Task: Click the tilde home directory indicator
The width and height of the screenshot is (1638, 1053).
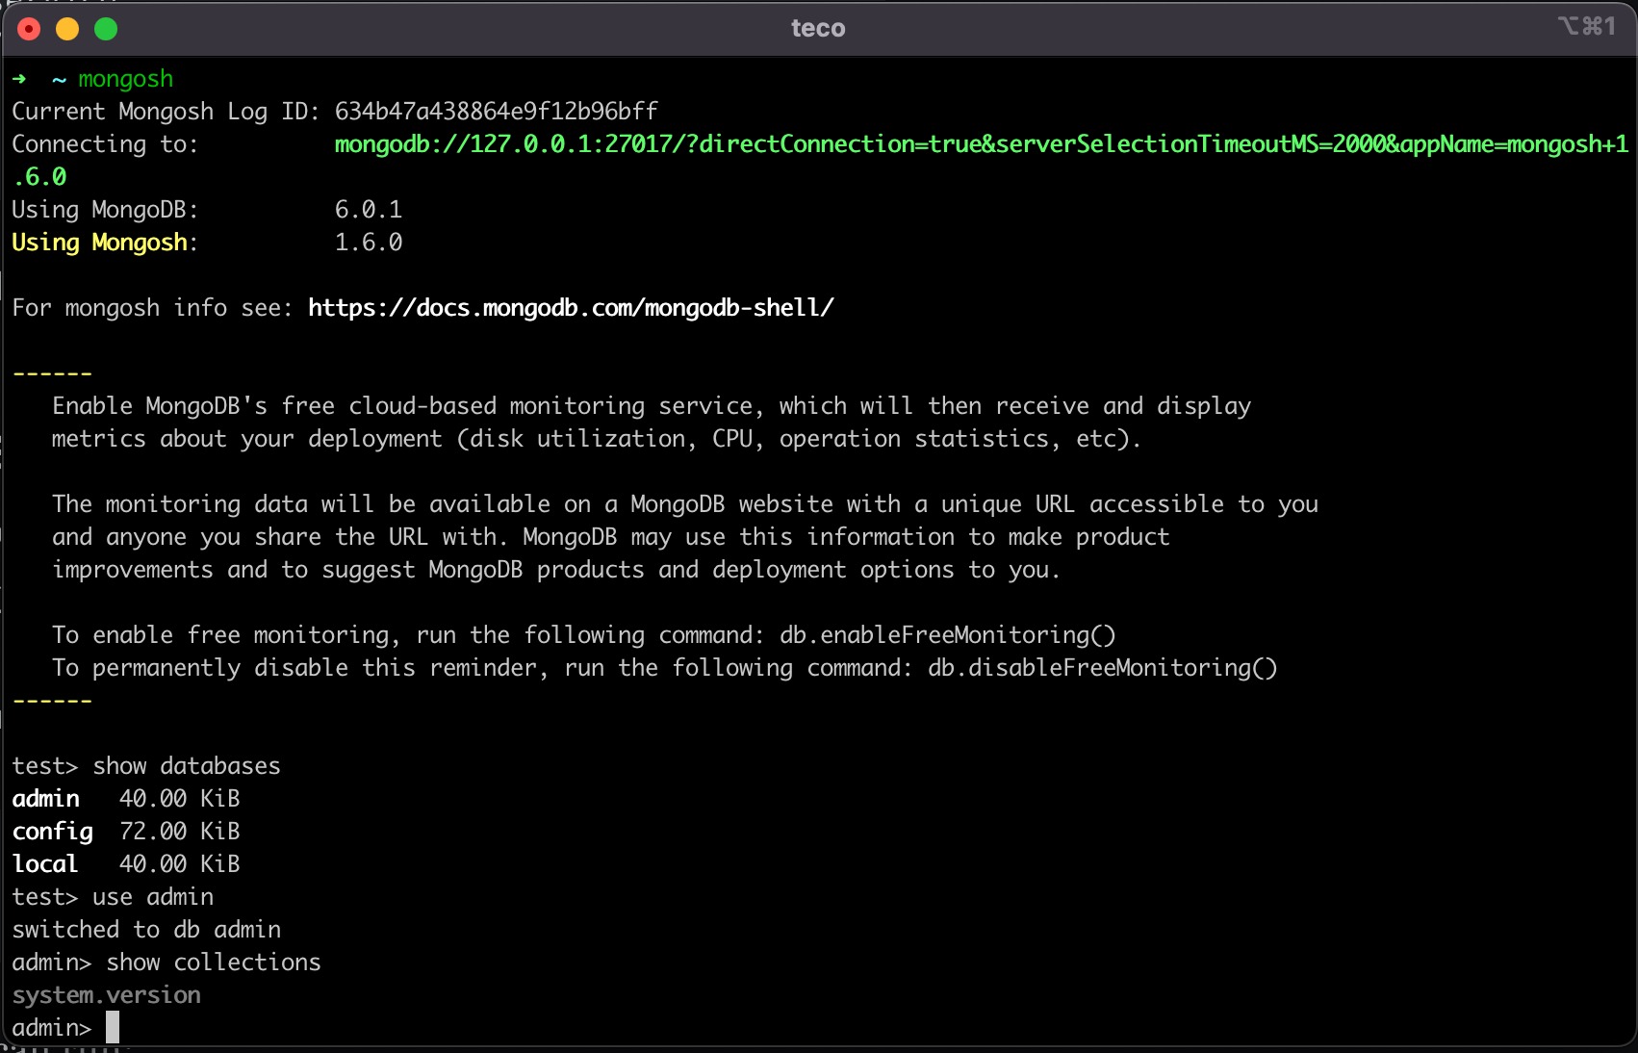Action: click(x=58, y=79)
